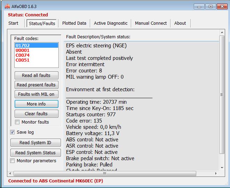Click the More info button
The height and width of the screenshot is (188, 230).
pyautogui.click(x=37, y=104)
